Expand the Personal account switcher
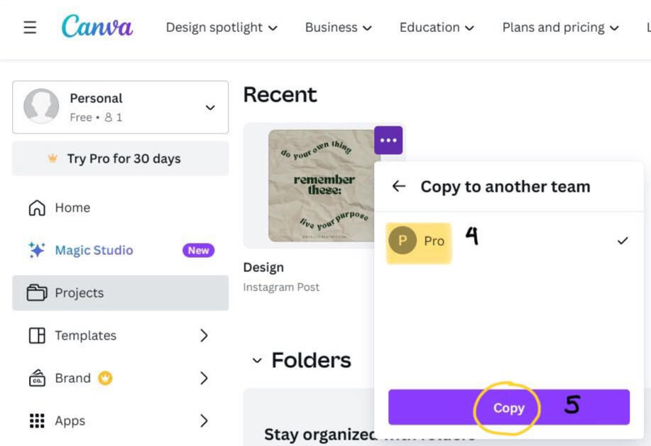 (x=210, y=107)
